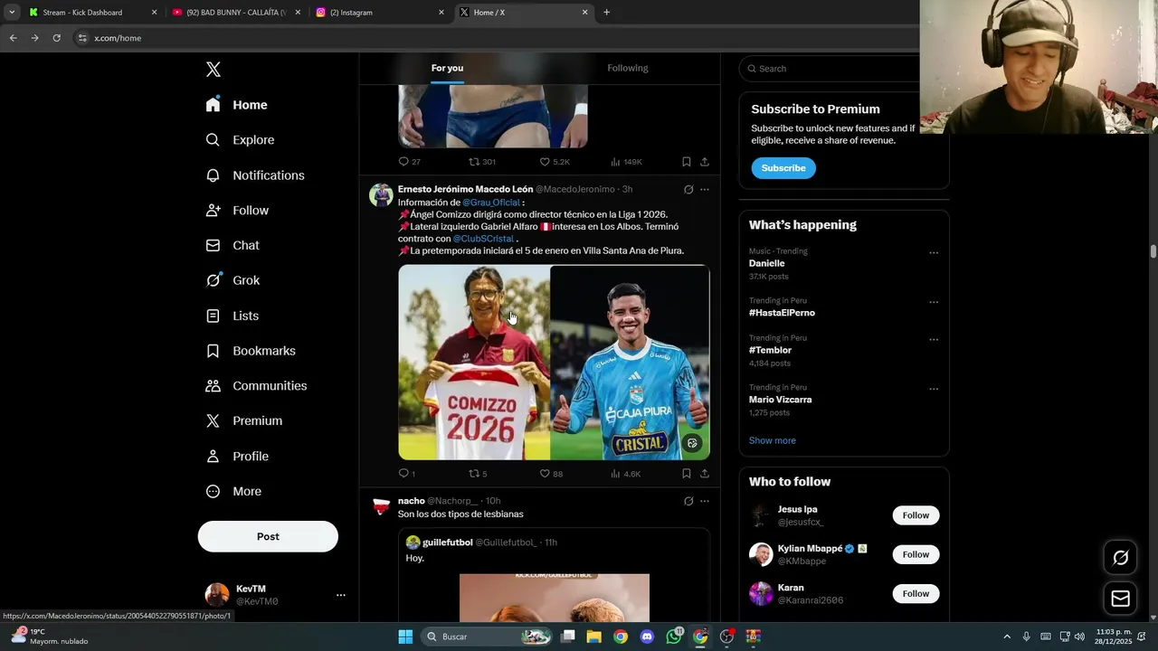Switch to the Following tab

click(x=628, y=68)
